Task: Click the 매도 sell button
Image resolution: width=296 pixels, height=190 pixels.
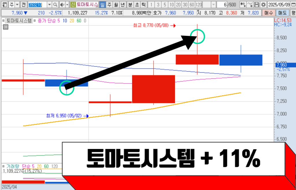Action: click(x=282, y=13)
